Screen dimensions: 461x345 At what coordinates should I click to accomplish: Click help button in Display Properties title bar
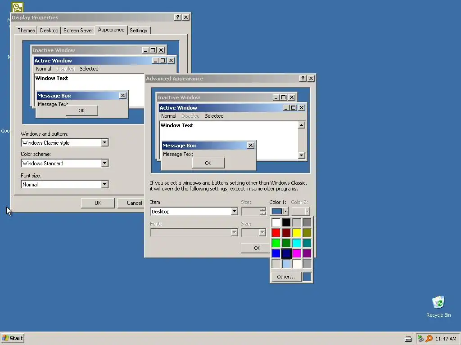point(177,18)
